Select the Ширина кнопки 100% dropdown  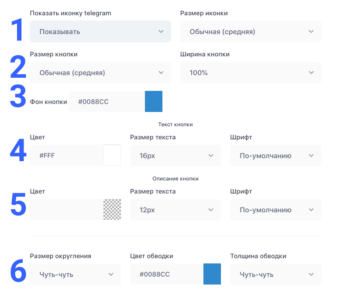click(251, 73)
